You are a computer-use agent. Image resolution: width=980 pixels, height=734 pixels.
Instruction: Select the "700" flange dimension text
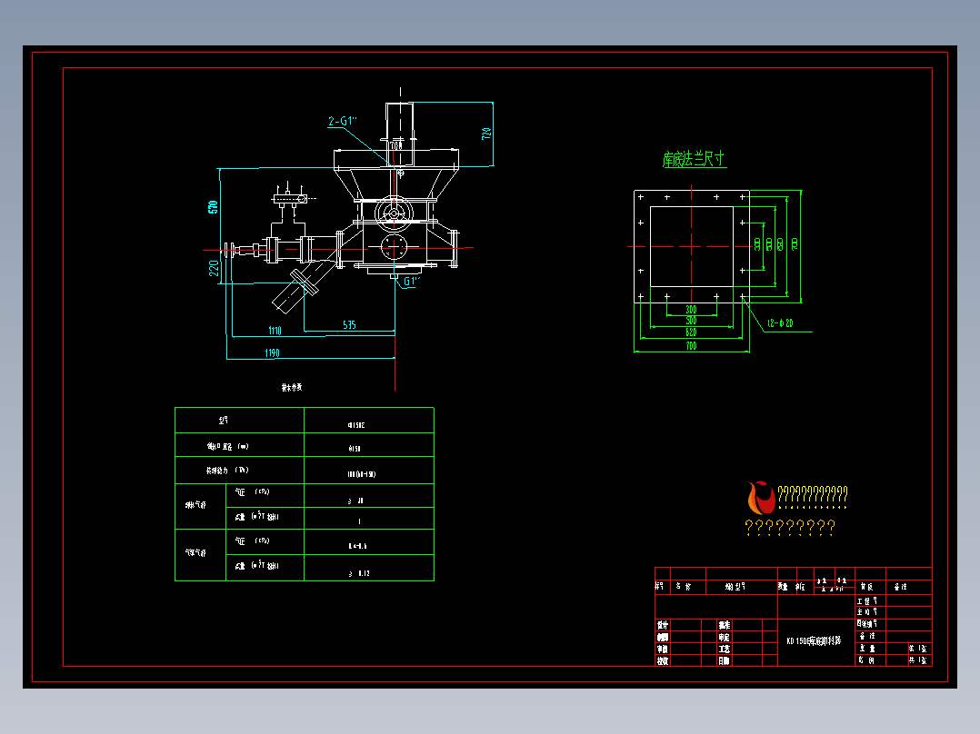691,345
